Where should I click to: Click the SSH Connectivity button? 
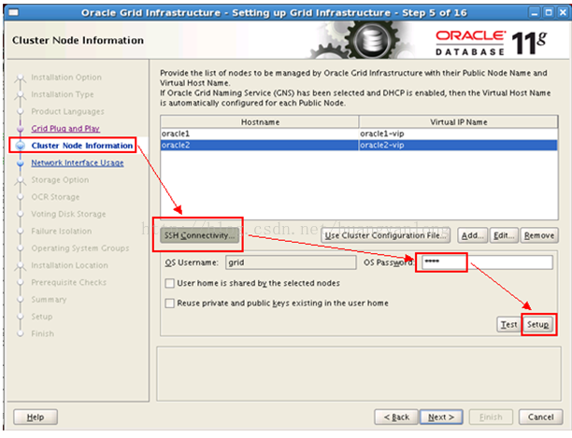point(199,235)
